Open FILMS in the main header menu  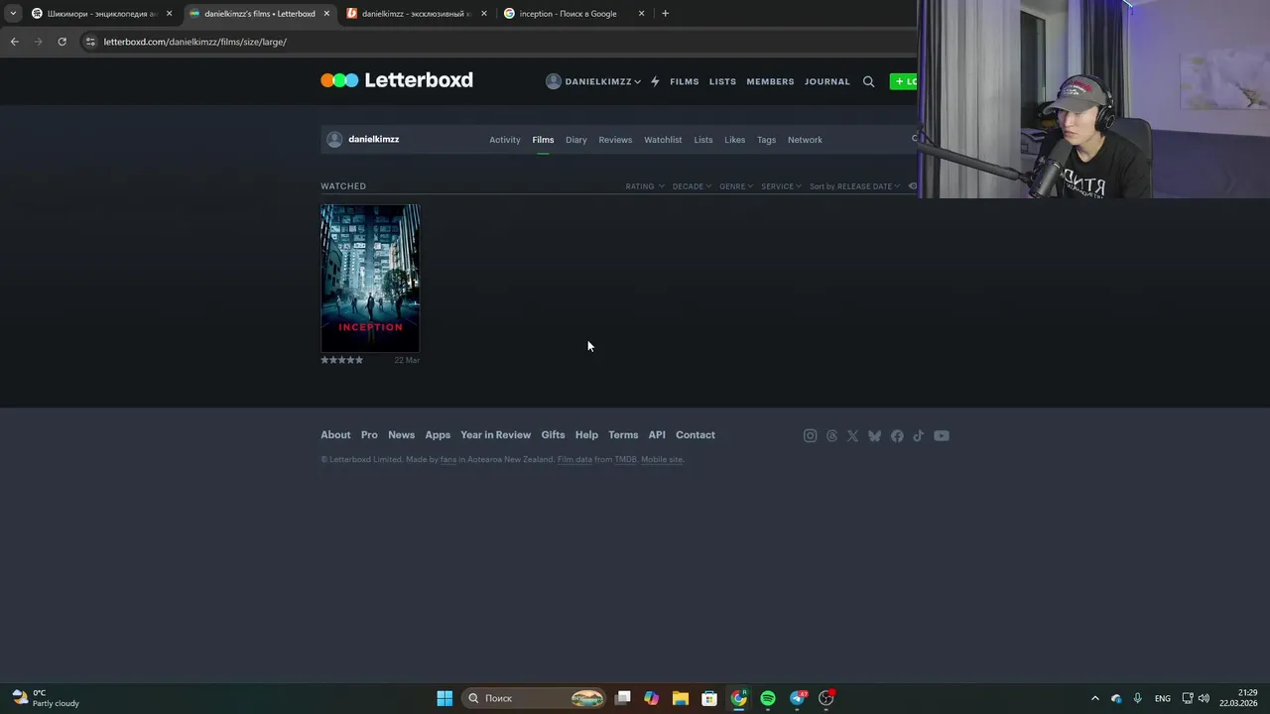[x=685, y=81]
